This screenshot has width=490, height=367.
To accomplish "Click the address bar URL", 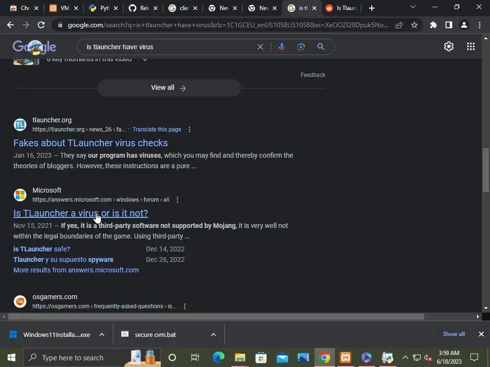I will 228,25.
